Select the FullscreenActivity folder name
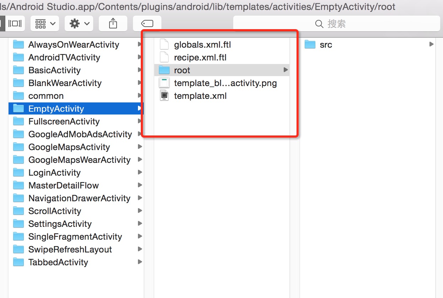443x298 pixels. pyautogui.click(x=64, y=122)
